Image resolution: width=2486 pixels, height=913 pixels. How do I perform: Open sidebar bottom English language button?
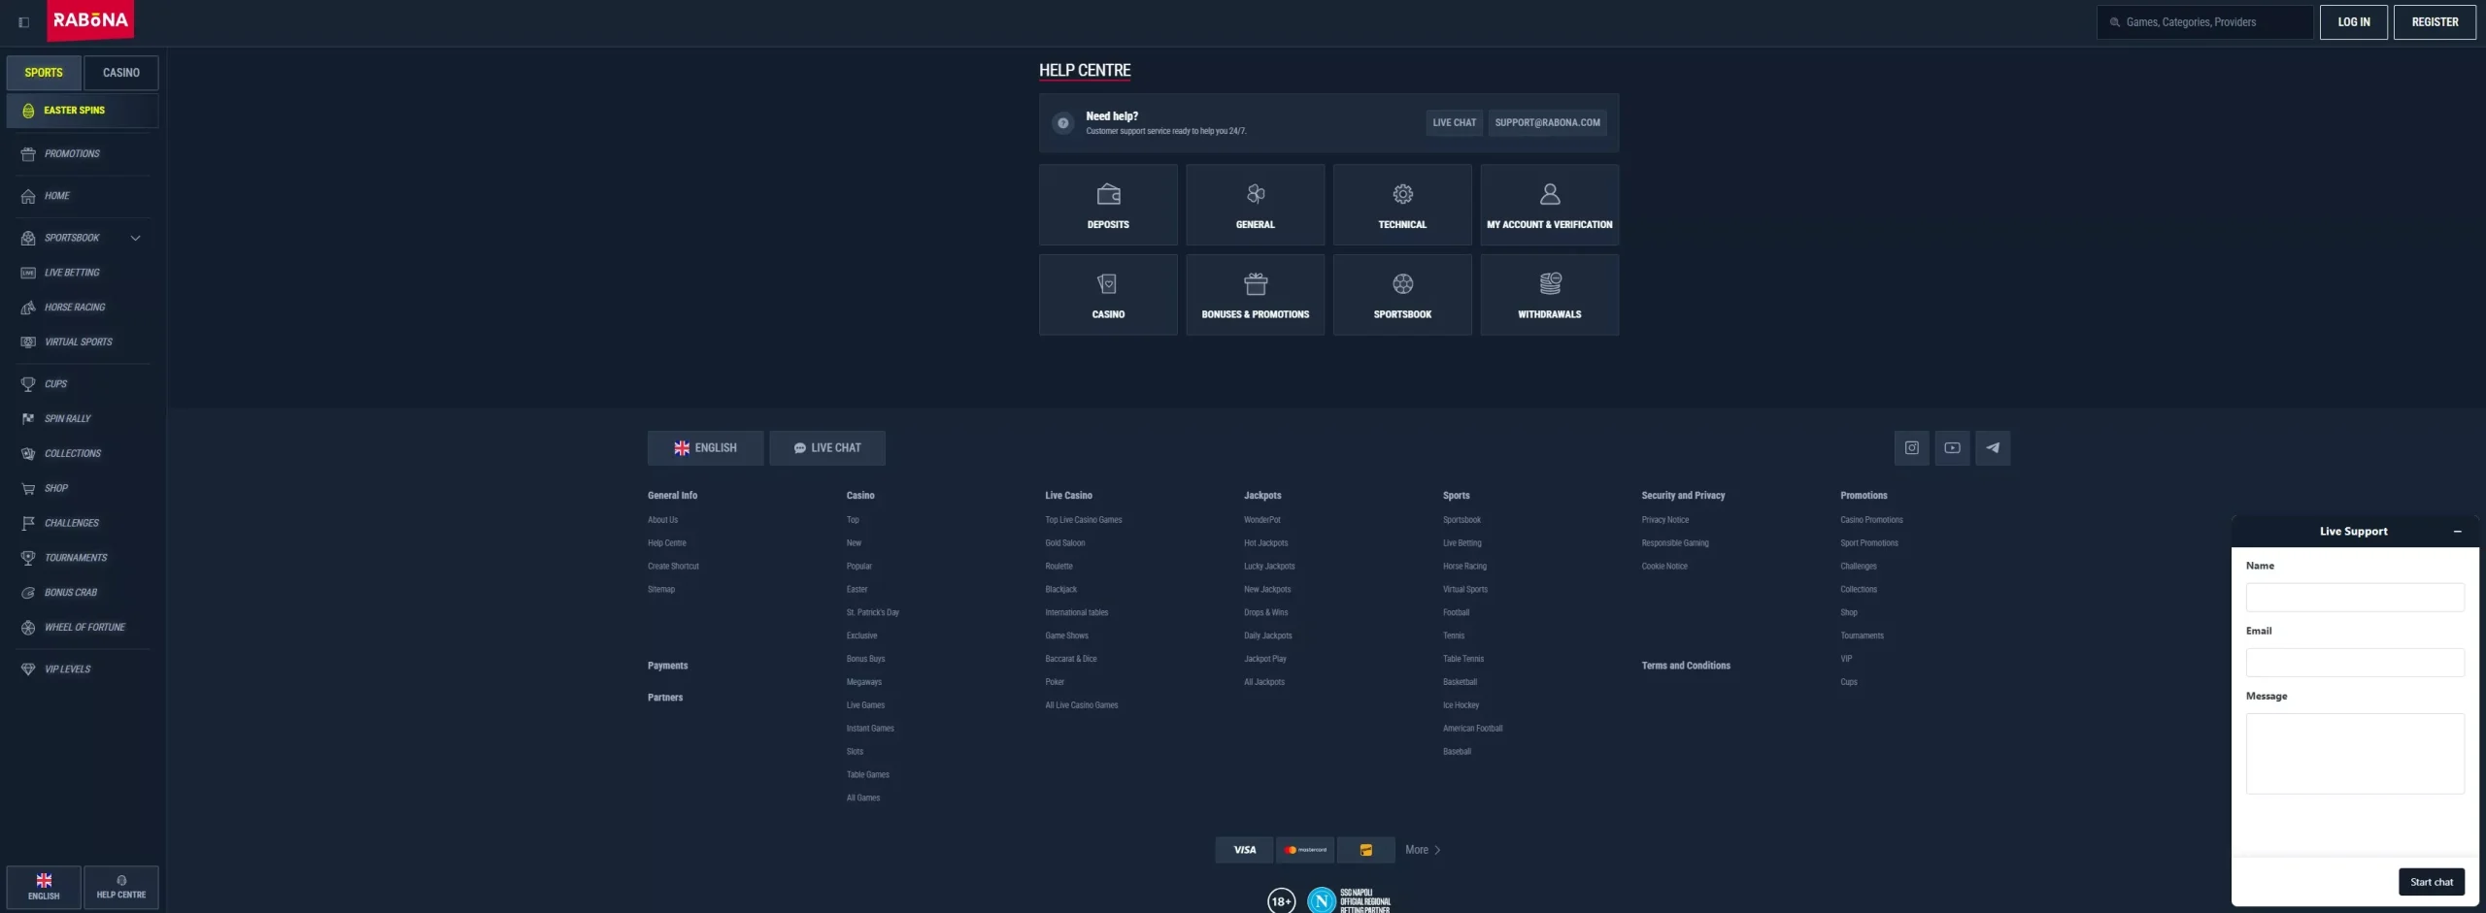pos(44,887)
